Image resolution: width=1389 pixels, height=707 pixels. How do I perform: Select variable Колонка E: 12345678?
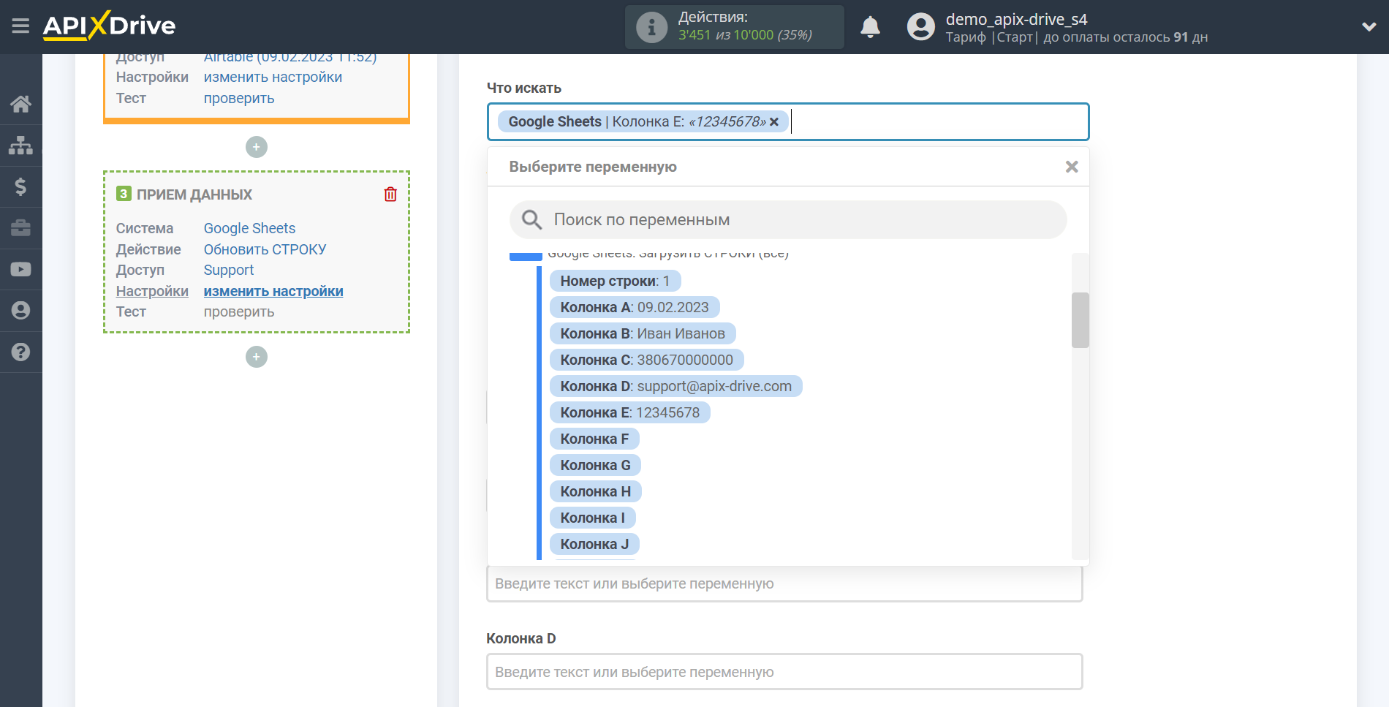tap(630, 412)
